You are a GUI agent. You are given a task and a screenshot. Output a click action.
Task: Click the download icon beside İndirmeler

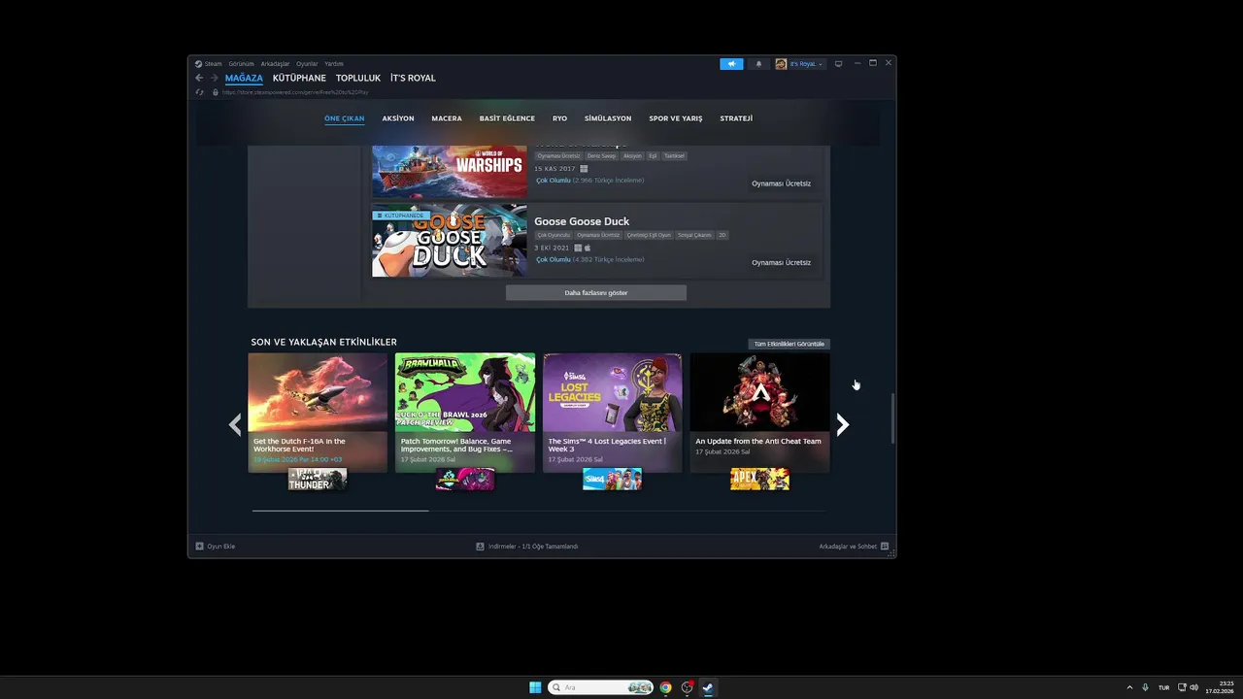tap(480, 546)
